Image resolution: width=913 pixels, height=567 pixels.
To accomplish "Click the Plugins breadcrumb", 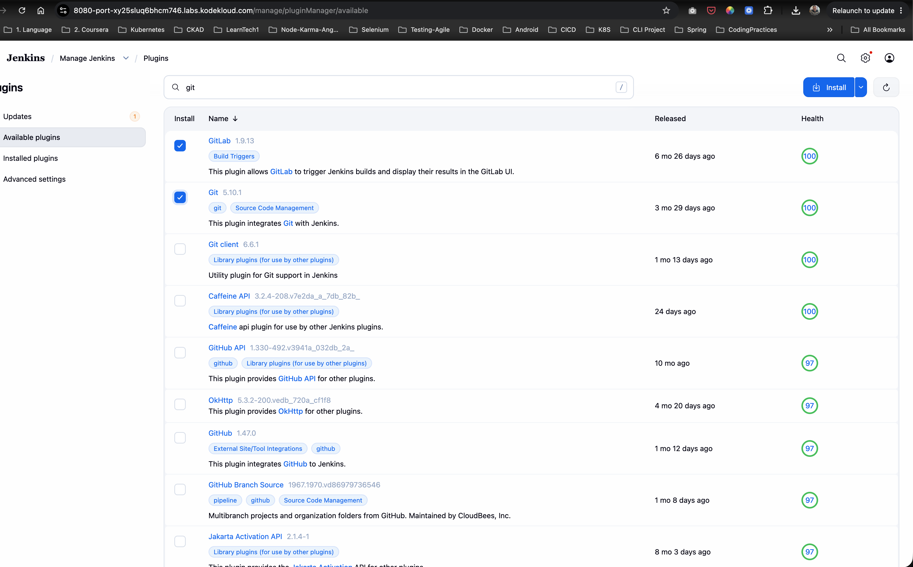I will (156, 58).
